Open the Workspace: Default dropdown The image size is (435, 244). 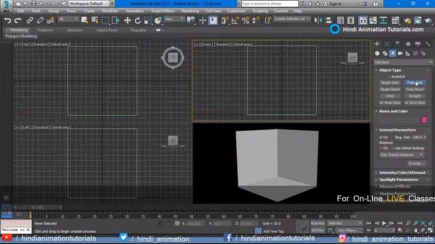(x=89, y=3)
